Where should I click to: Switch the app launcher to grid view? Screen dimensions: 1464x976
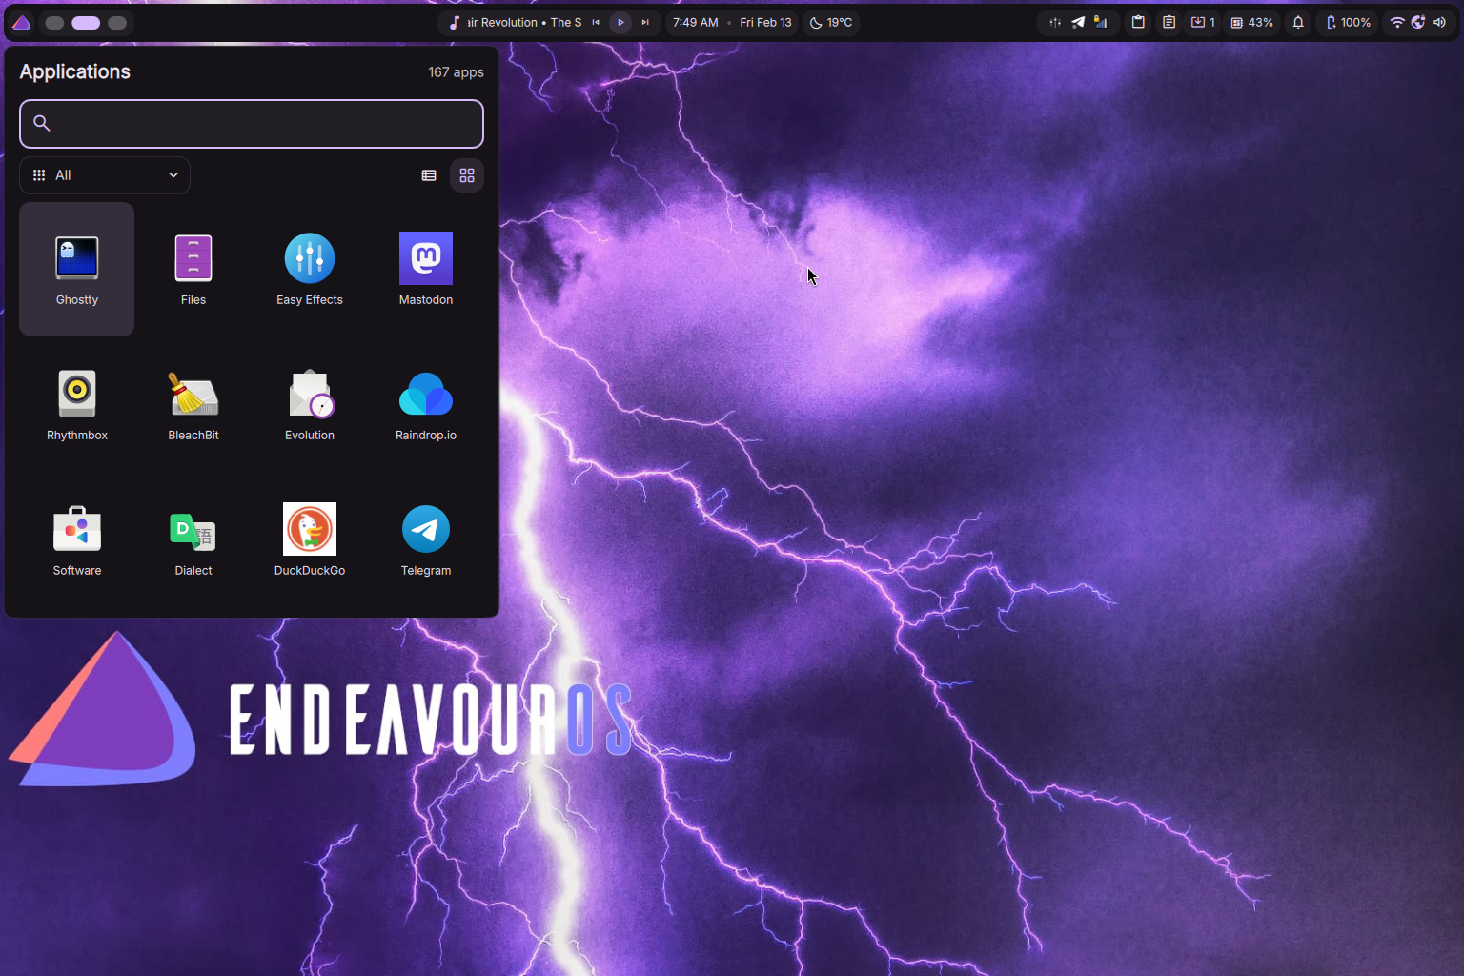point(467,175)
